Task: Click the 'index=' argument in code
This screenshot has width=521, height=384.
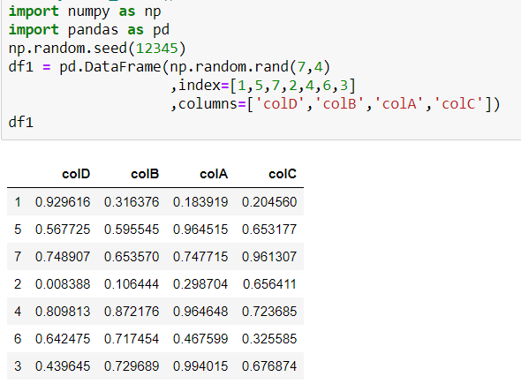Action: (x=204, y=86)
